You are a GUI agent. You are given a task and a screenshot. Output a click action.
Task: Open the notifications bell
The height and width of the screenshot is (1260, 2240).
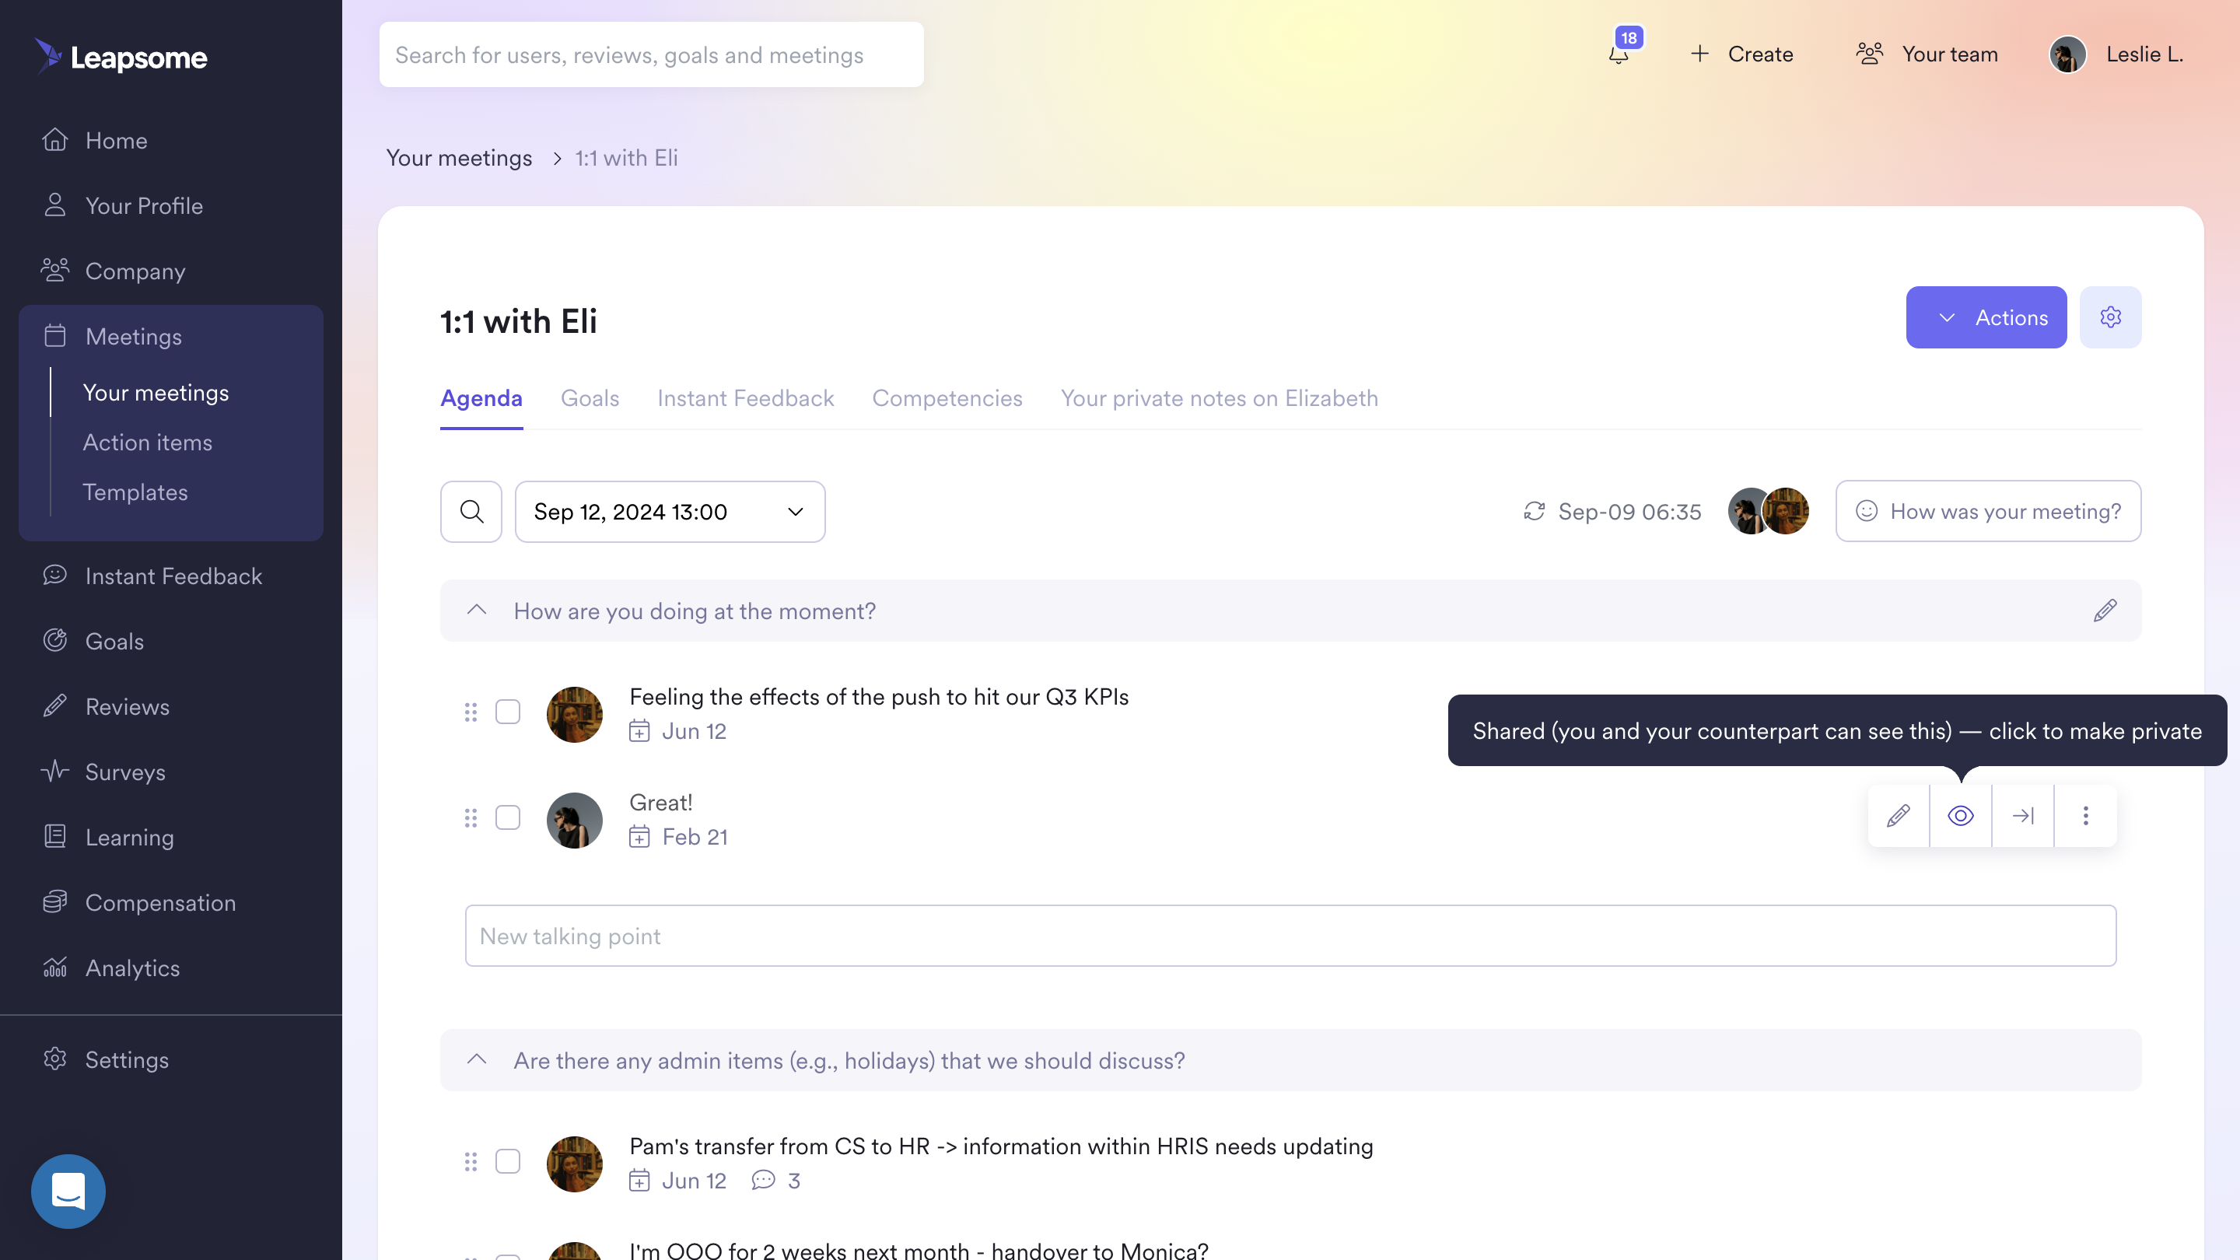1619,54
